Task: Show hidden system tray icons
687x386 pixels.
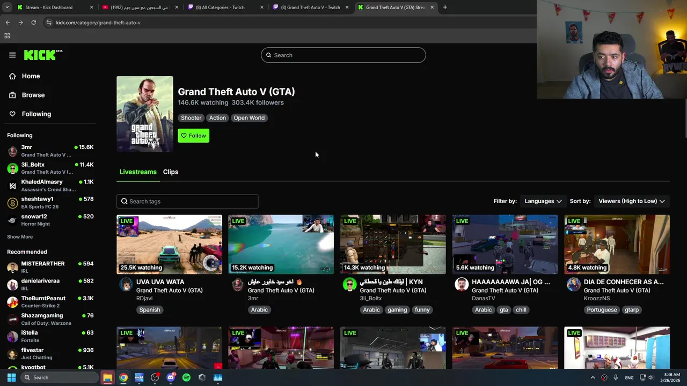Action: 593,377
